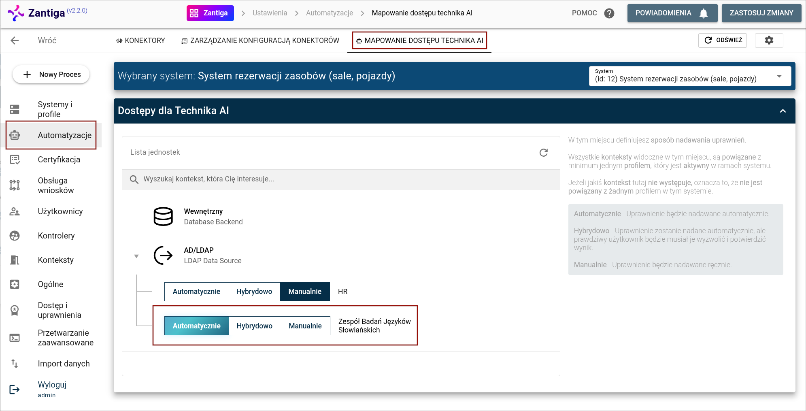Switch to the Konektory tab
806x411 pixels.
point(140,40)
